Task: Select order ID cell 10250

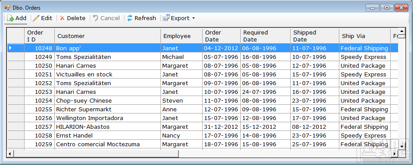Action: [x=39, y=65]
